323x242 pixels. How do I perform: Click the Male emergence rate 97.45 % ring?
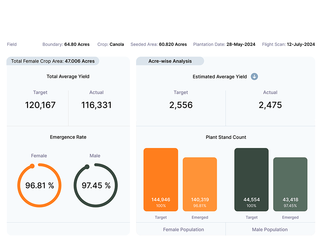tap(96, 185)
